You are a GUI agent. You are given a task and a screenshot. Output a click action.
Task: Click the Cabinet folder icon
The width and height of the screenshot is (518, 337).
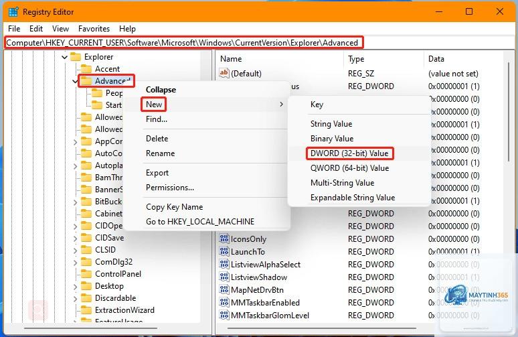(x=86, y=213)
